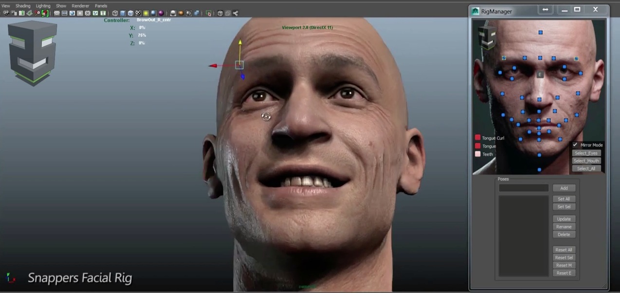Click the Smooth Shade All blue cube icon
The image size is (620, 293).
[x=123, y=13]
